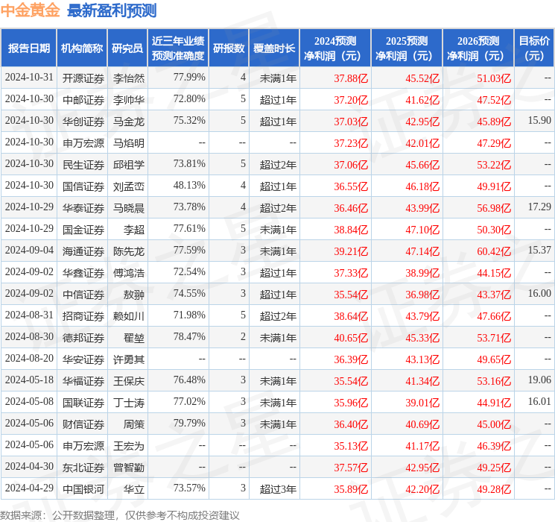
Task: Click the 目标价 column header
Action: pos(534,48)
